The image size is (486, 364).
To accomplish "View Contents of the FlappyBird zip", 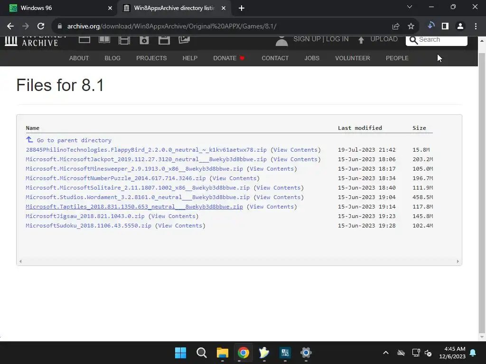I will click(296, 150).
